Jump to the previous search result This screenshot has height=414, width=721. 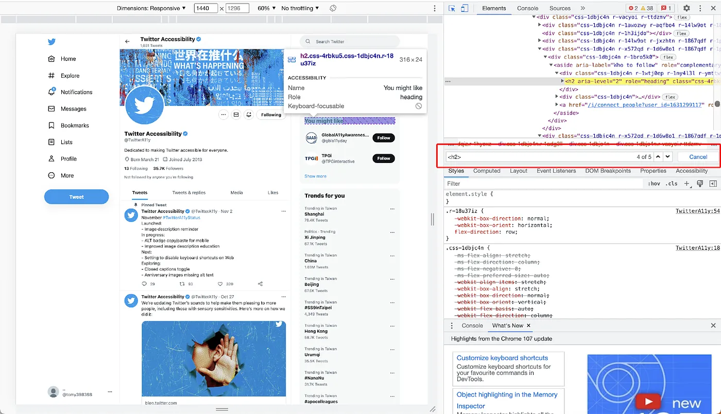coord(658,157)
